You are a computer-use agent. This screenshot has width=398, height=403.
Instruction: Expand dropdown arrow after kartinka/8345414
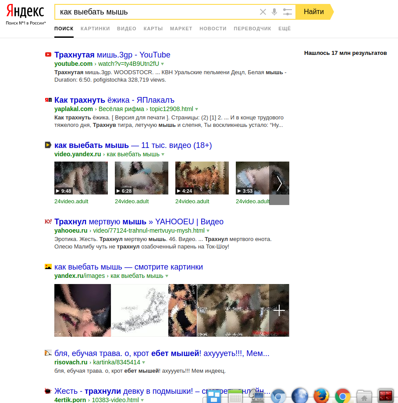click(x=144, y=362)
